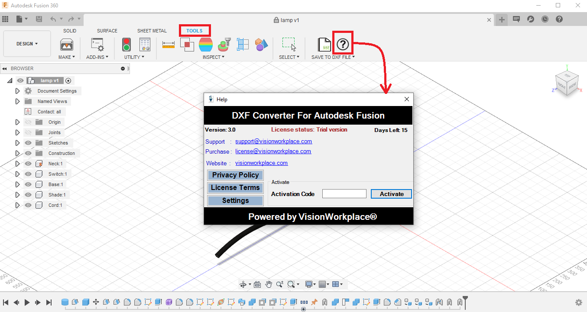Toggle visibility of Joints folder
587x312 pixels.
point(28,132)
